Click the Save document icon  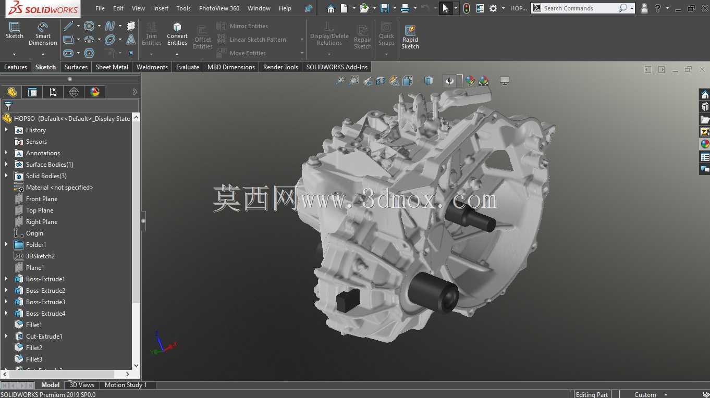(385, 8)
